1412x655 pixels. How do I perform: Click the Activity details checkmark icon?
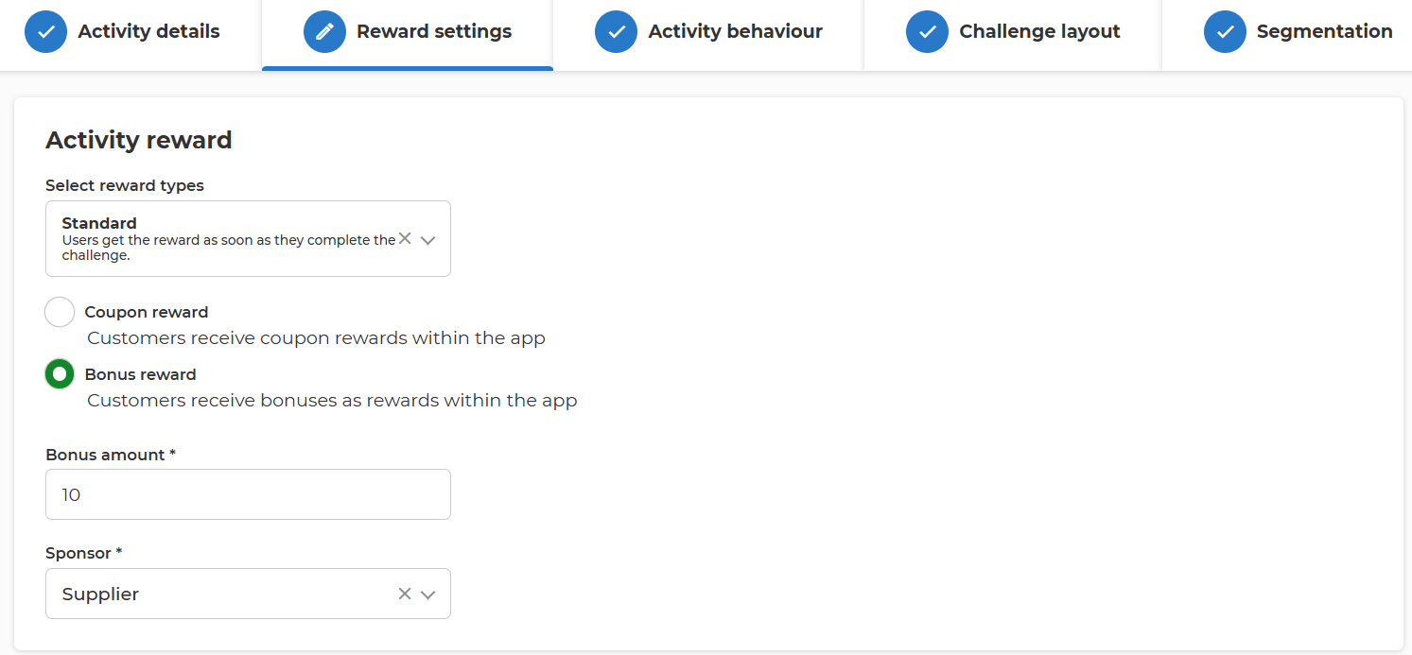pyautogui.click(x=45, y=32)
